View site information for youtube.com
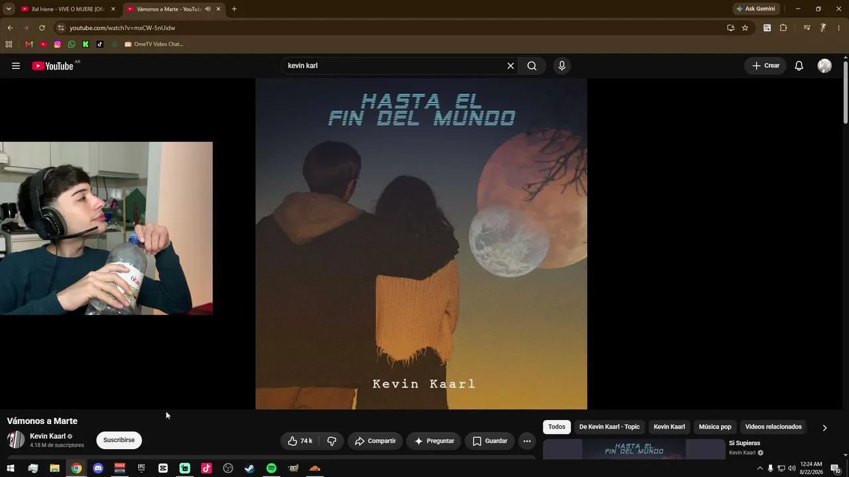The image size is (849, 477). pyautogui.click(x=60, y=28)
